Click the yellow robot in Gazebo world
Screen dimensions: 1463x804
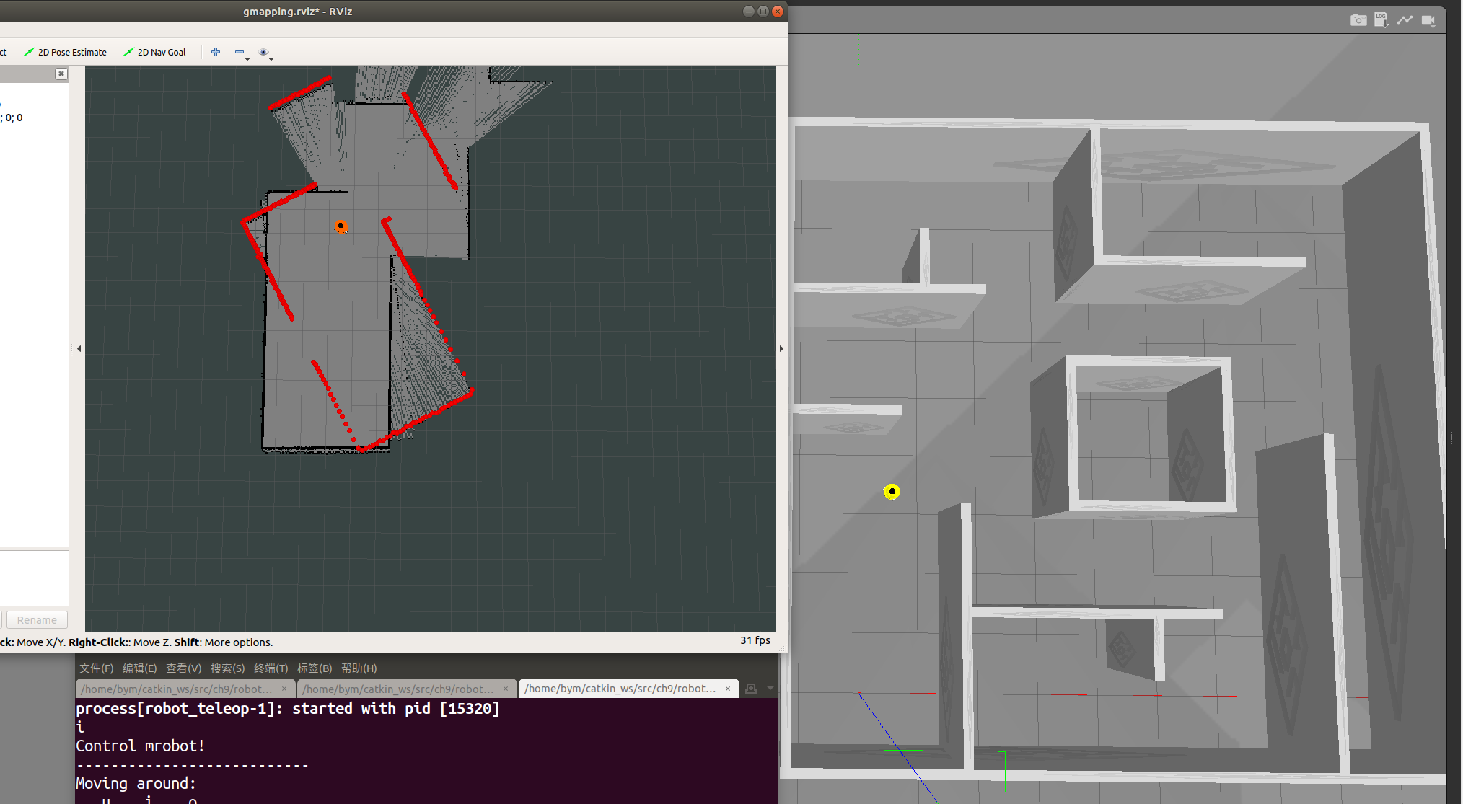892,492
